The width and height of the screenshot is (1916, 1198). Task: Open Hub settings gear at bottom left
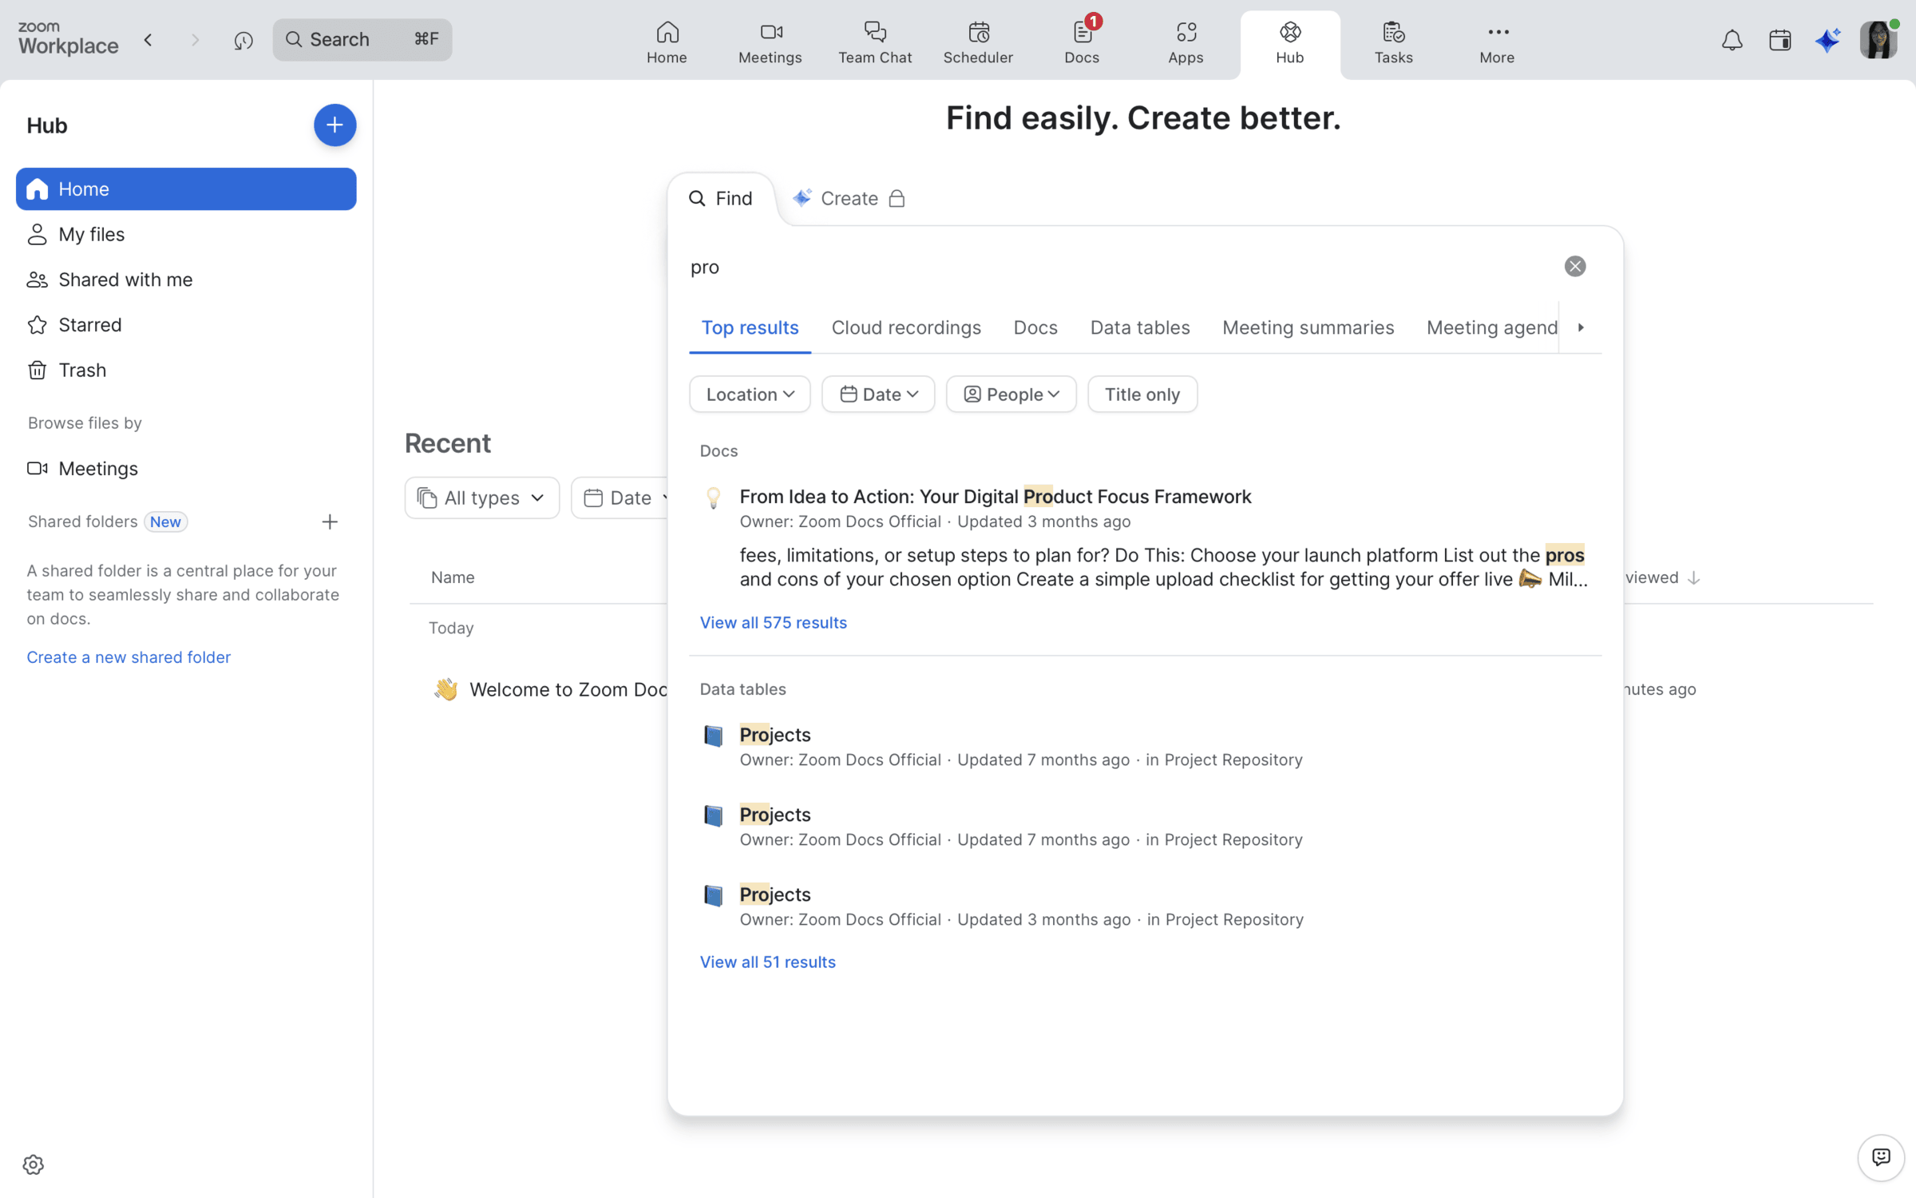(34, 1164)
